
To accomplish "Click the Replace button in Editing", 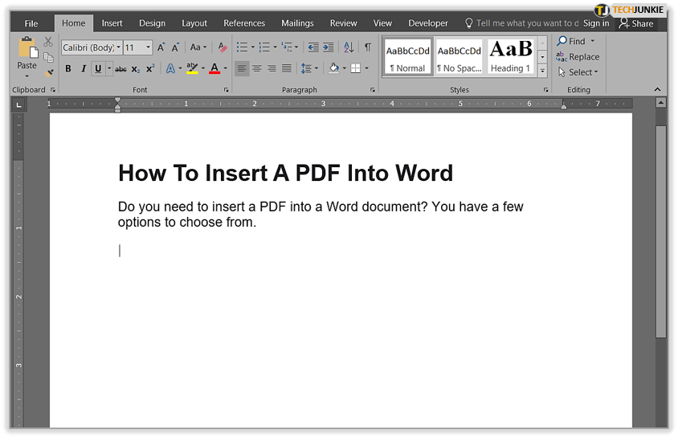I will 578,57.
